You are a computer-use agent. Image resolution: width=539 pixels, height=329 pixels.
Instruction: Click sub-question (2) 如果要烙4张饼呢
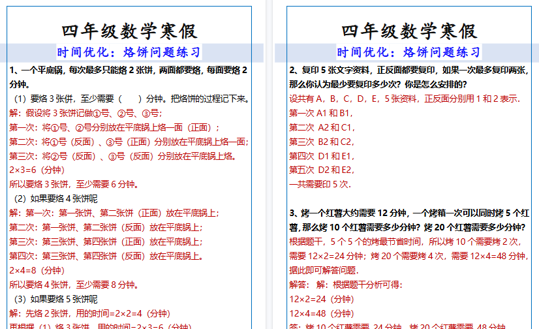(x=55, y=198)
